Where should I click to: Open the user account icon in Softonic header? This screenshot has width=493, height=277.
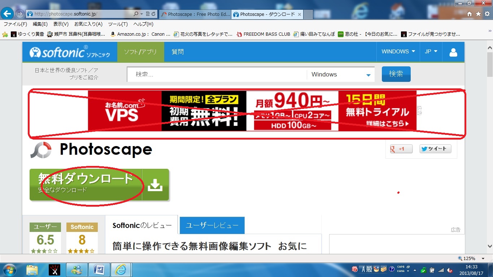453,52
